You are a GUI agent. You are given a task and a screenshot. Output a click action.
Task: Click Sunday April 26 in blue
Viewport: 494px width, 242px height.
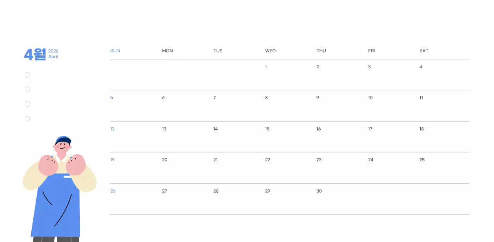tap(113, 191)
